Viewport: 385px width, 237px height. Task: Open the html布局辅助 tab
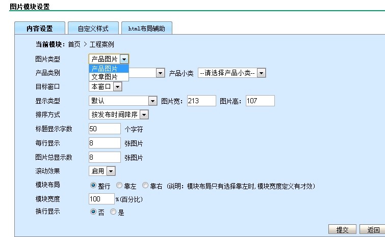[x=146, y=28]
